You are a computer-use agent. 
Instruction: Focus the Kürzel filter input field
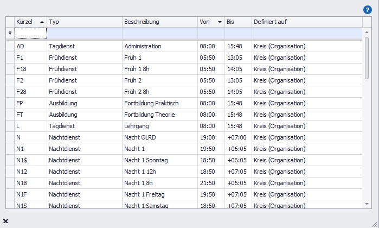(x=30, y=34)
